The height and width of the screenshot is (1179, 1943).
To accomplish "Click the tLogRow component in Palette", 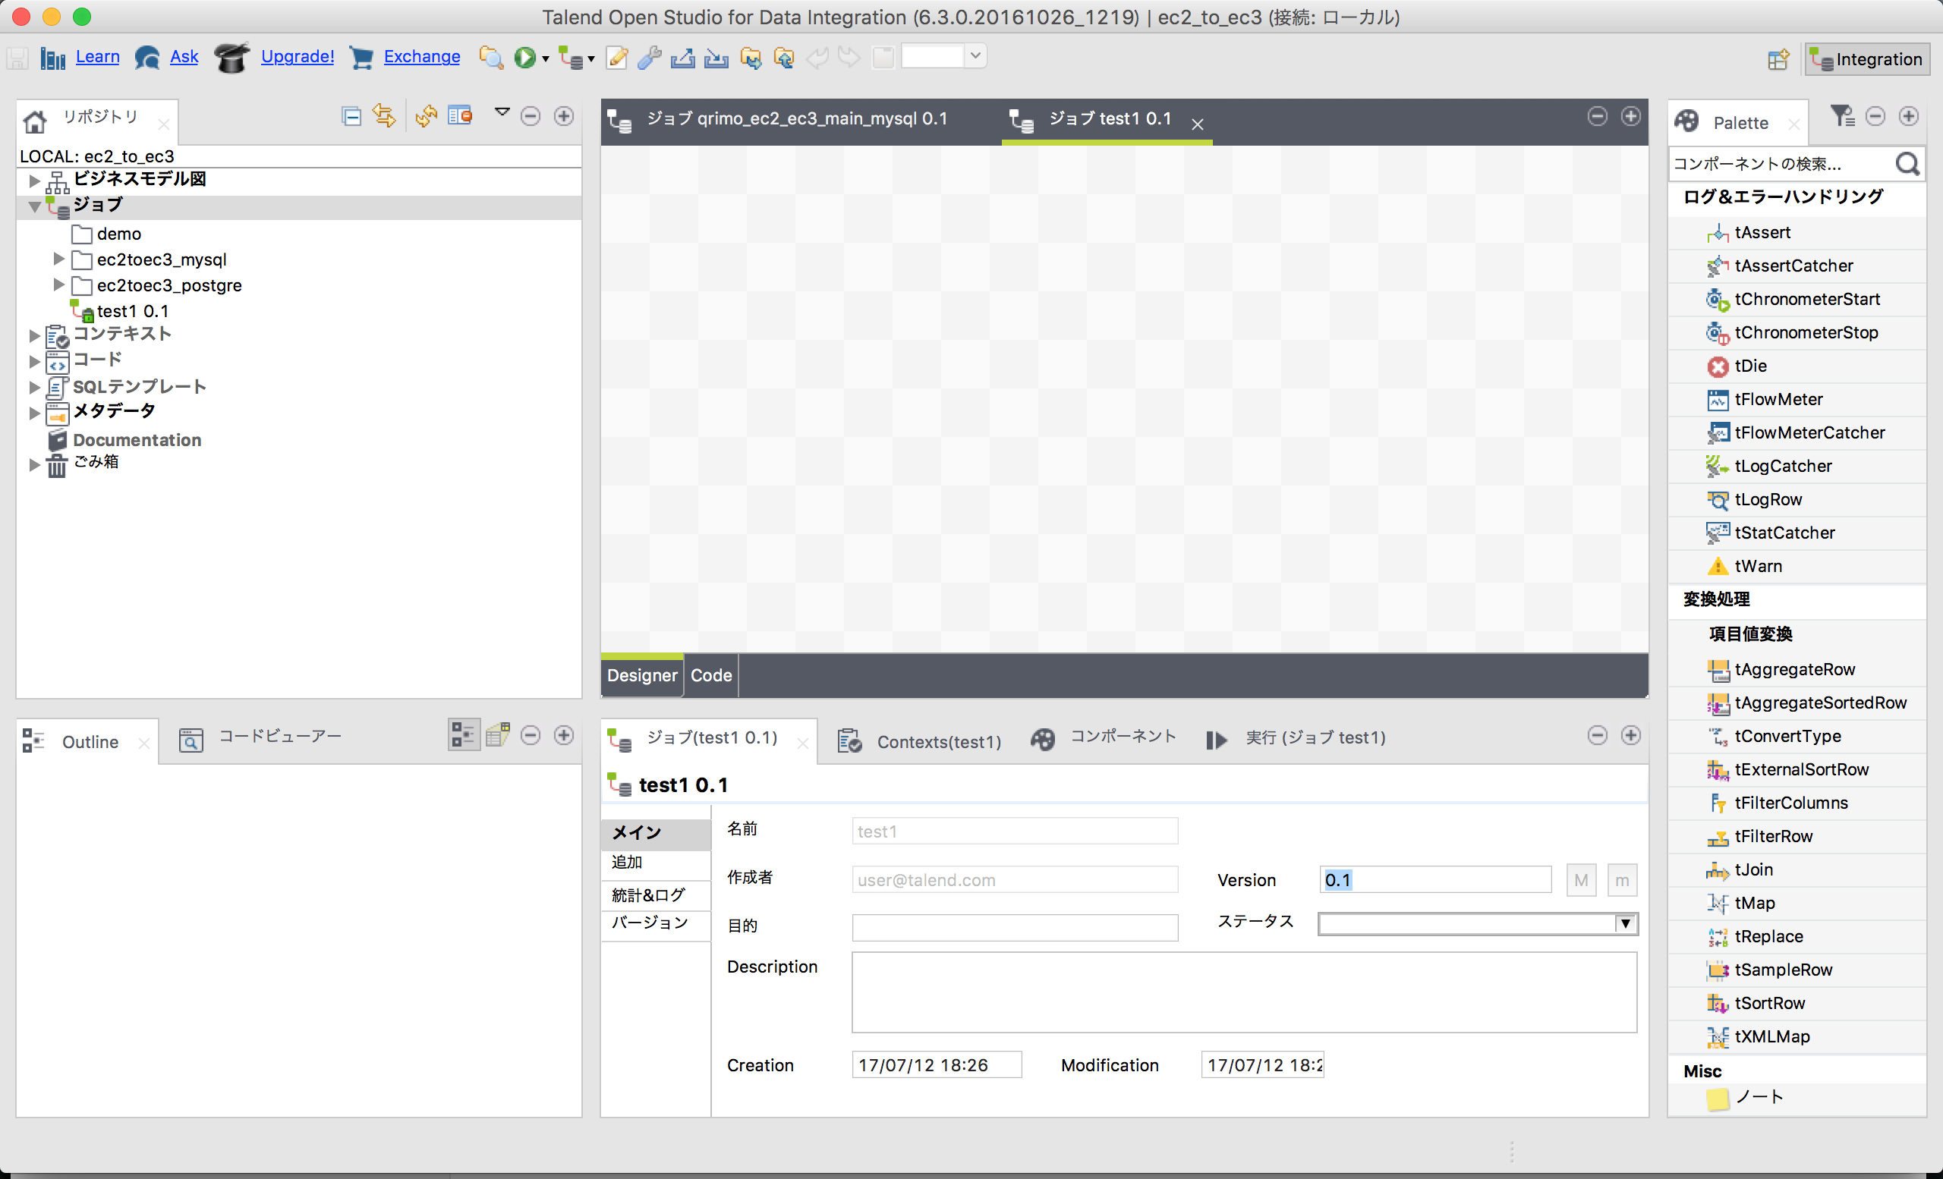I will (1767, 500).
